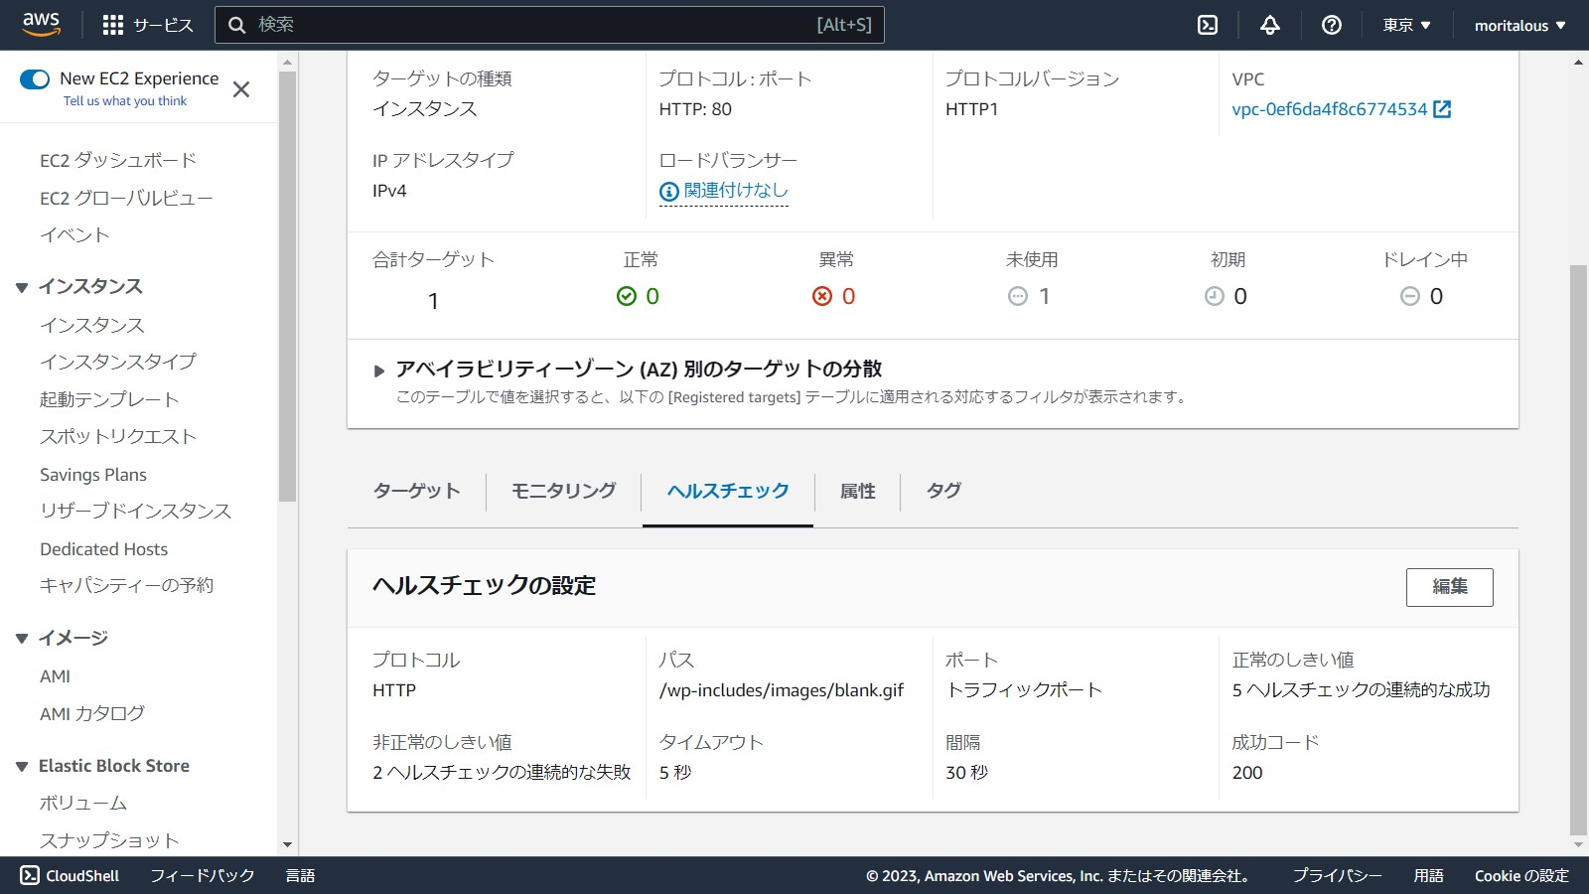
Task: Open the Tell us what you think link
Action: (125, 101)
